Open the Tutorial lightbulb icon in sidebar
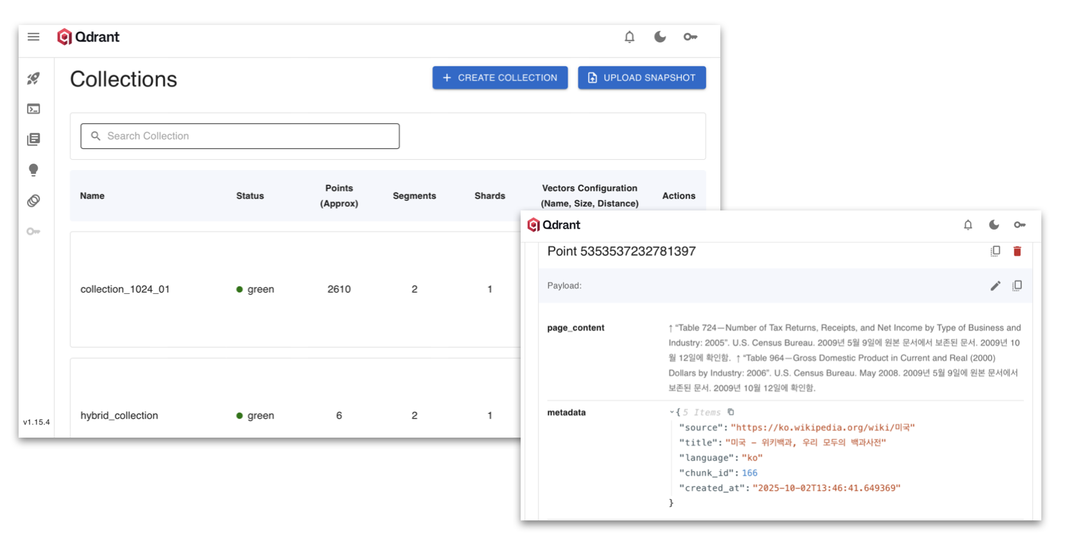The height and width of the screenshot is (539, 1067). pyautogui.click(x=33, y=170)
